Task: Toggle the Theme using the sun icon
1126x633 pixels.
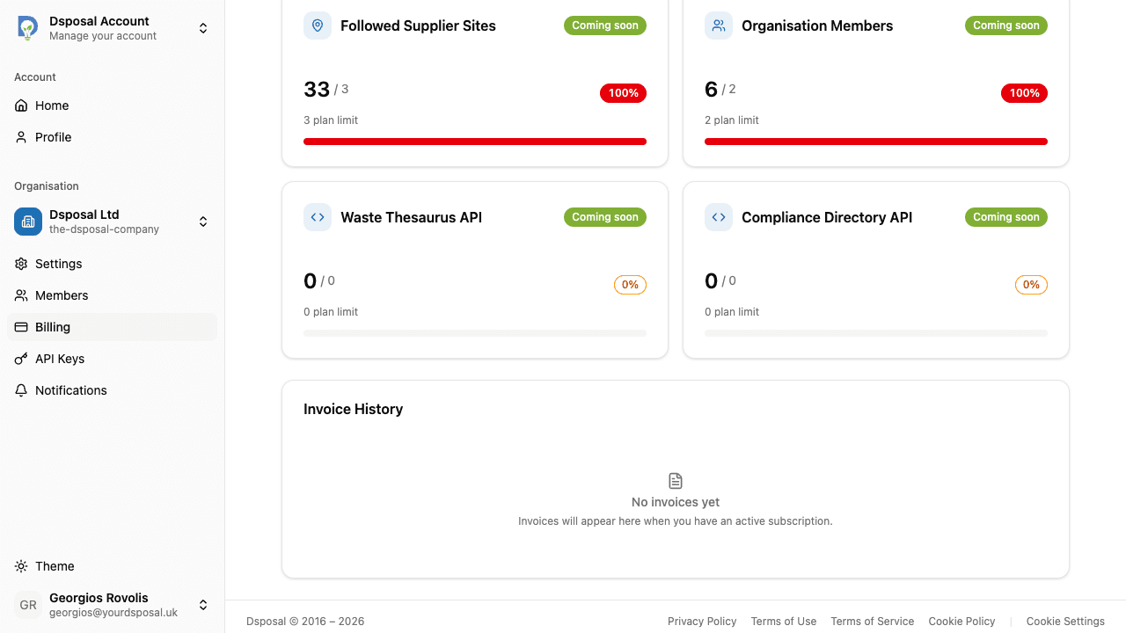Action: pyautogui.click(x=21, y=566)
